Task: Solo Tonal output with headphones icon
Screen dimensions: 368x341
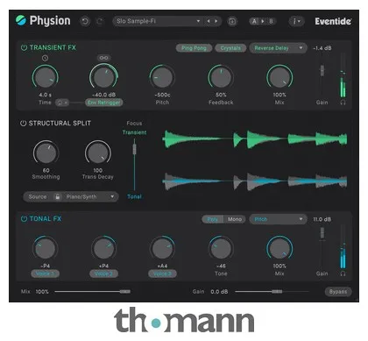Action: (x=343, y=274)
